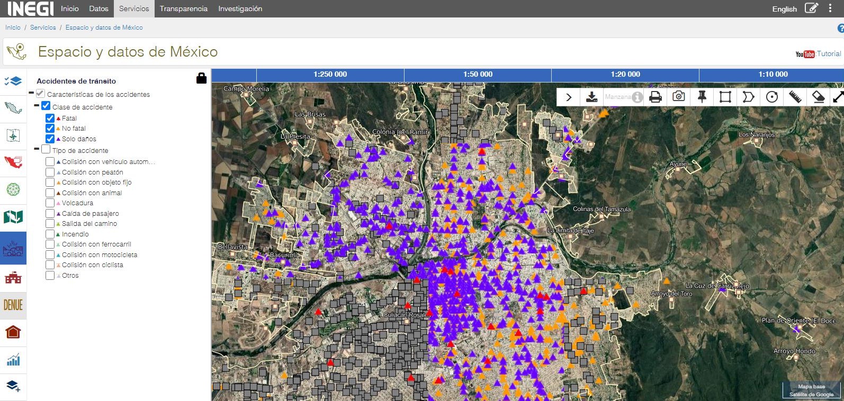The image size is (844, 401).
Task: Select the eraser tool on map toolbar
Action: point(819,97)
